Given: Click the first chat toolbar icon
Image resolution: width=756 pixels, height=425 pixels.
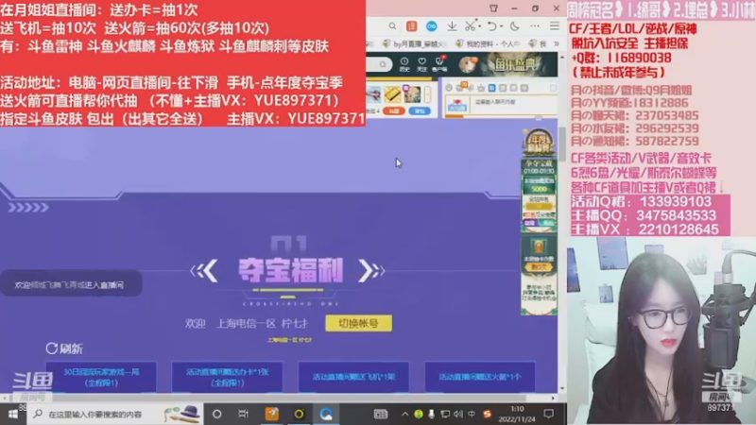Looking at the screenshot, I should click(449, 88).
